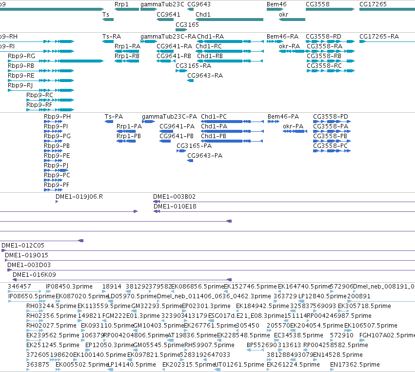Click transcript Rbp9-RB

click(41, 71)
